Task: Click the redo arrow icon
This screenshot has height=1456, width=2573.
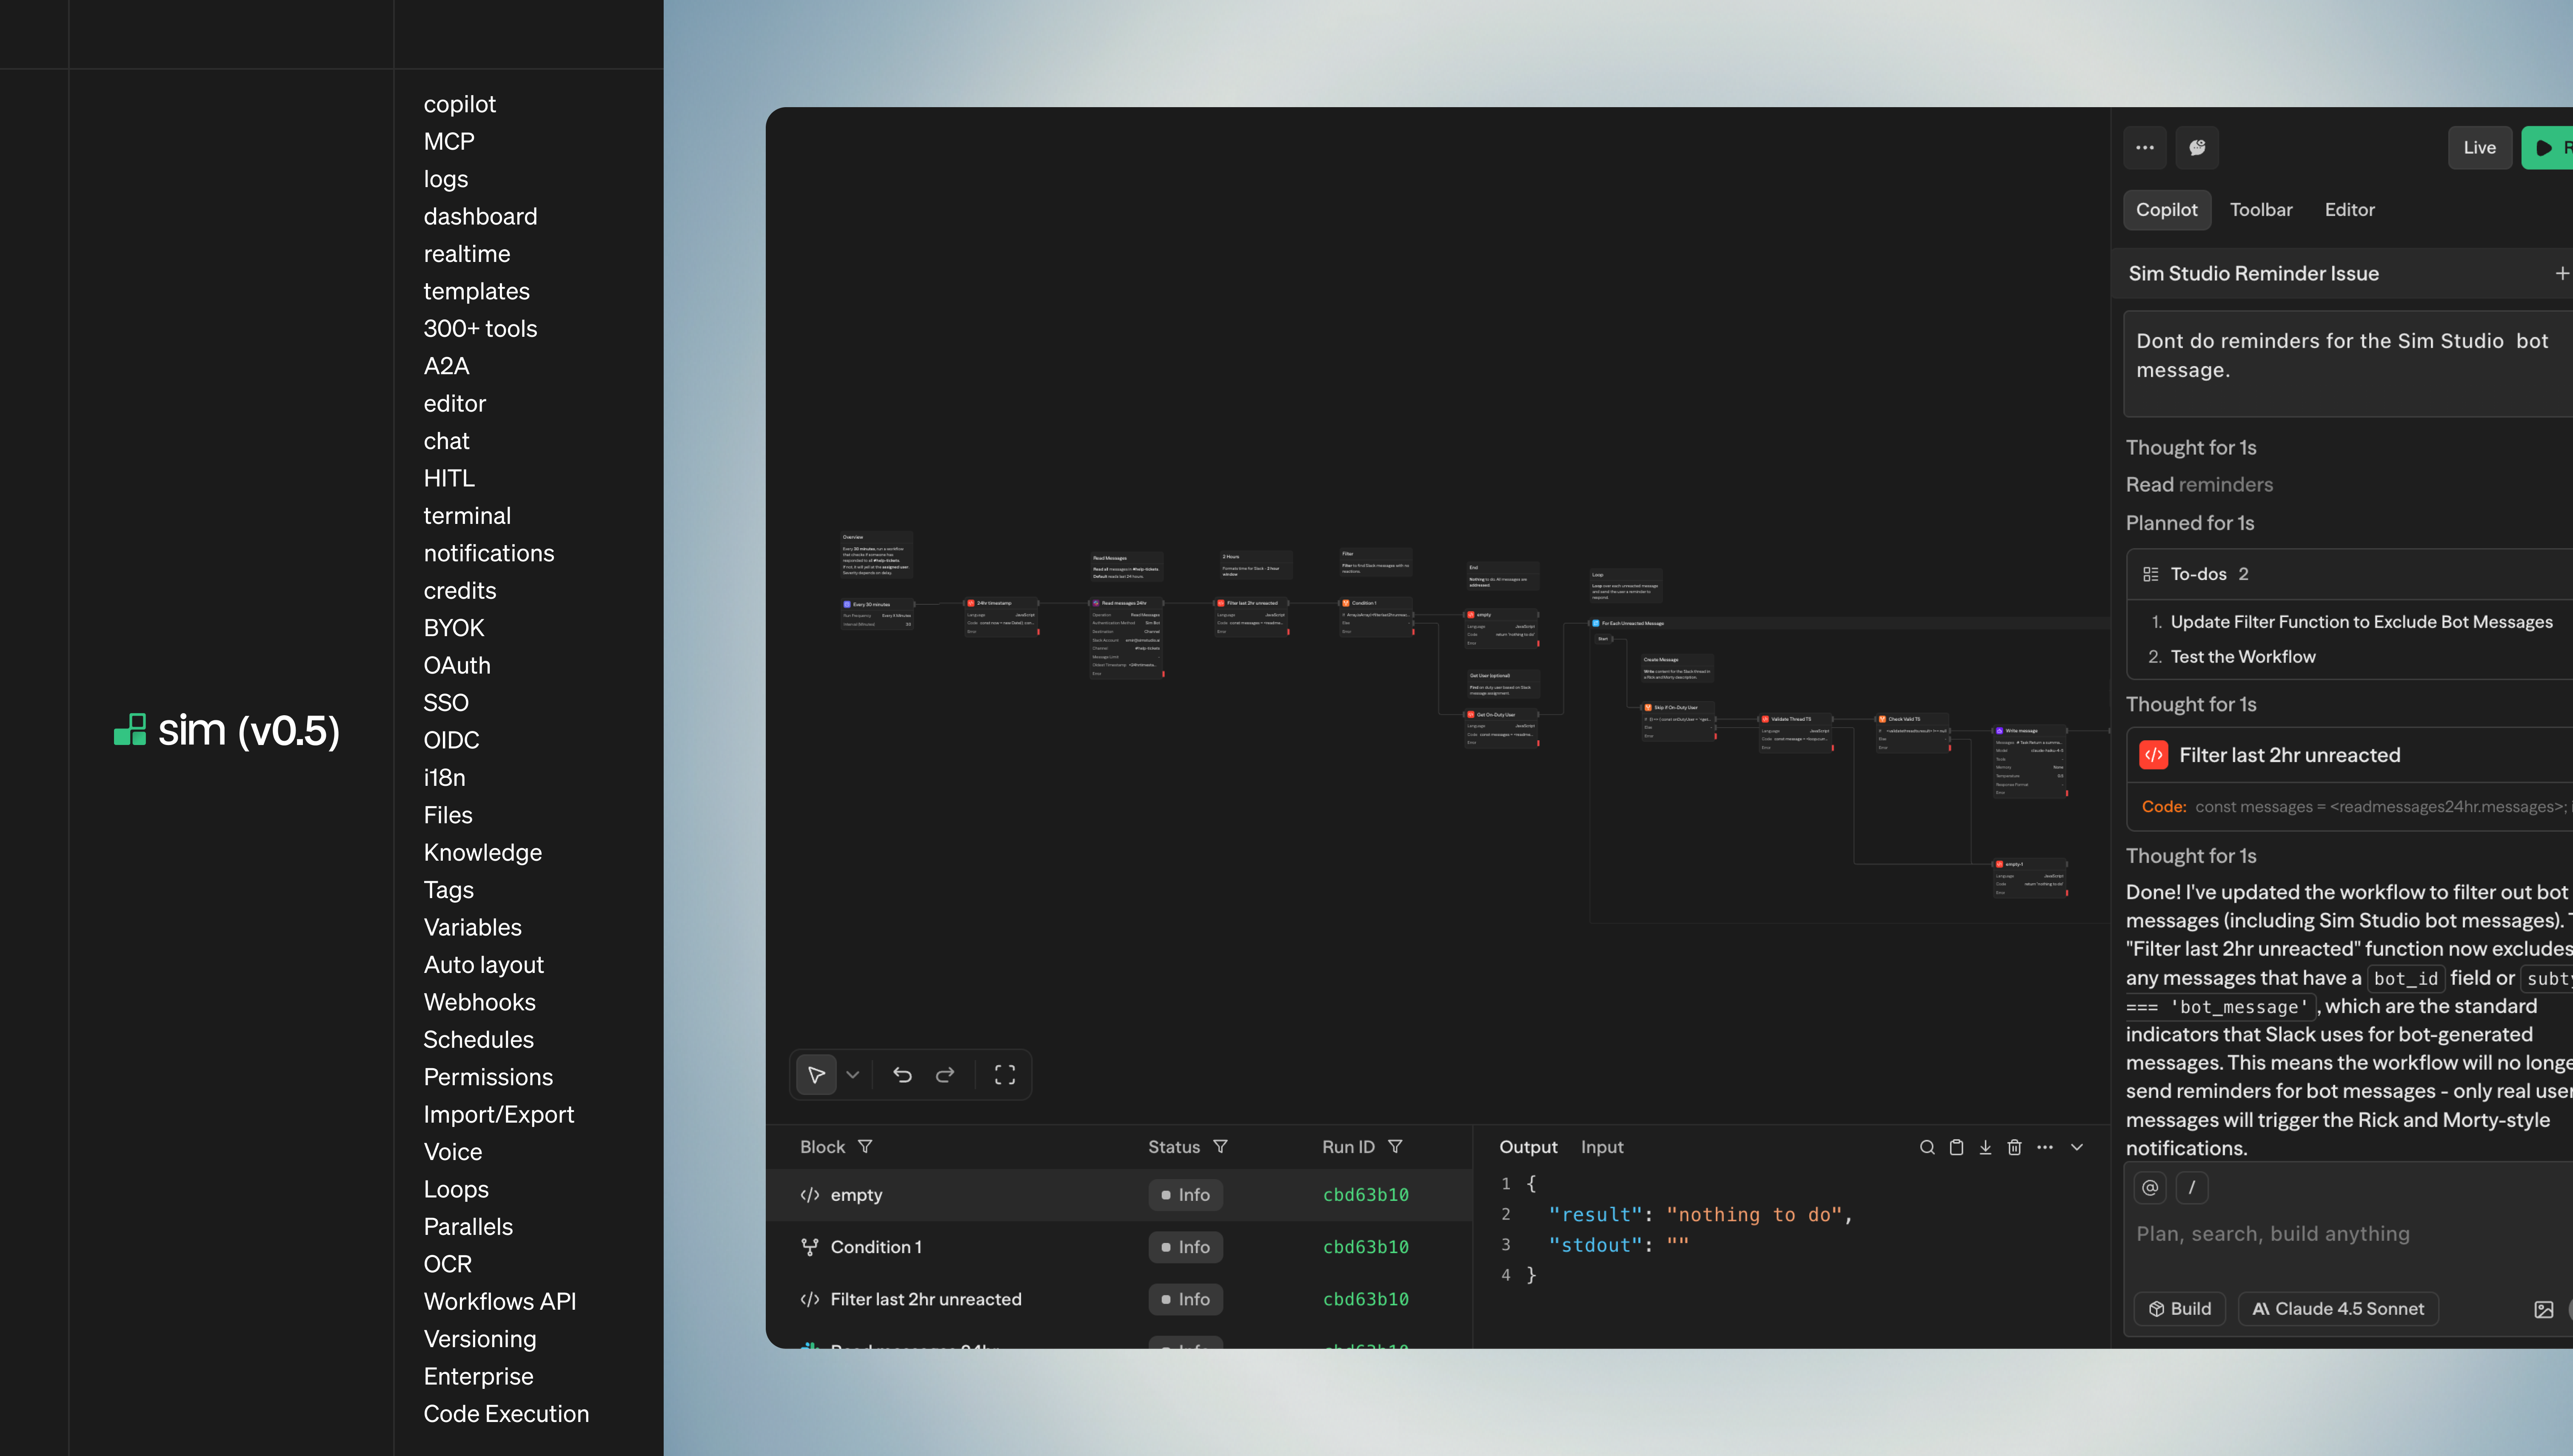Action: (944, 1074)
